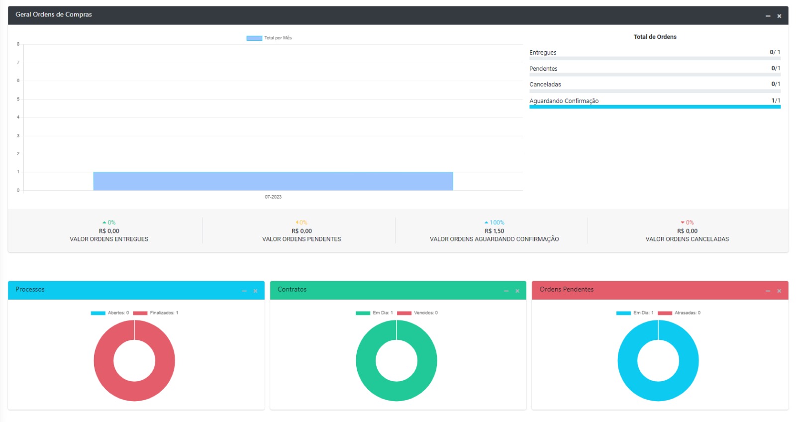Click the VALOR ORDENS PENDENTES label
The width and height of the screenshot is (796, 422).
click(x=301, y=239)
